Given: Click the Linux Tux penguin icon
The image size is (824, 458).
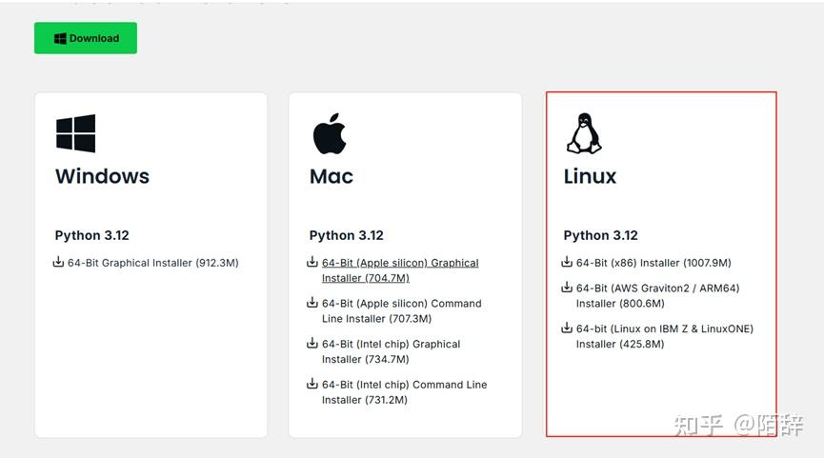Looking at the screenshot, I should click(x=584, y=133).
